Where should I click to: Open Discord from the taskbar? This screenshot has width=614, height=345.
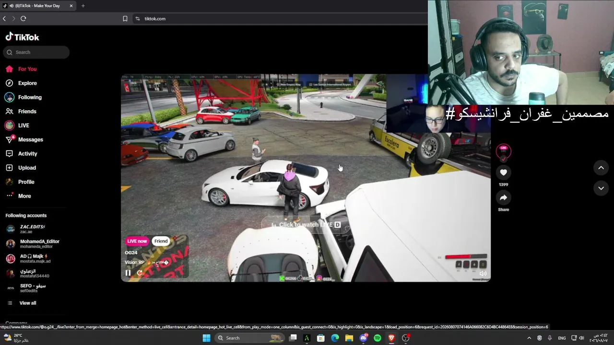364,338
